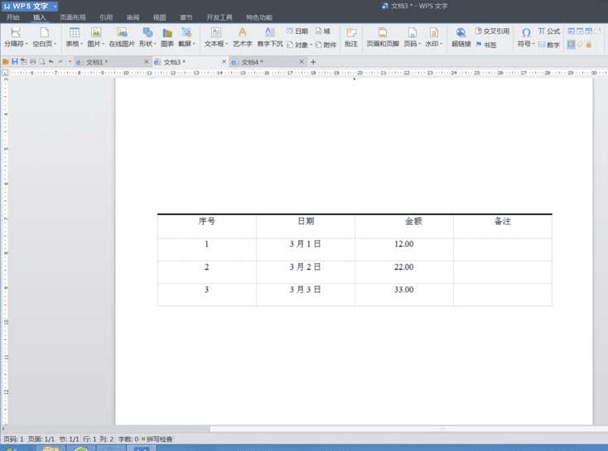608x451 pixels.
Task: Expand quick access toolbar customize arrow
Action: point(70,61)
